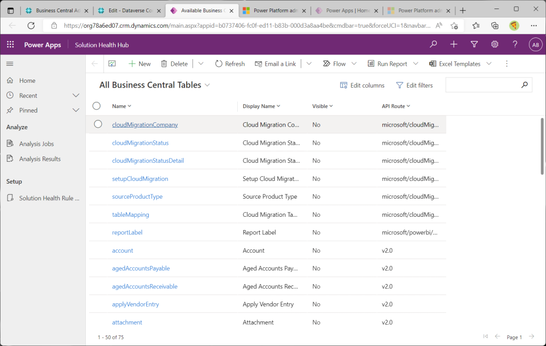Open browser Collections icon
Screen dimensions: 546x346
pos(494,26)
